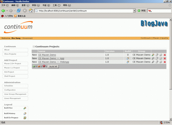Add a Shell Project
This screenshot has width=172, height=125.
pos(15,76)
